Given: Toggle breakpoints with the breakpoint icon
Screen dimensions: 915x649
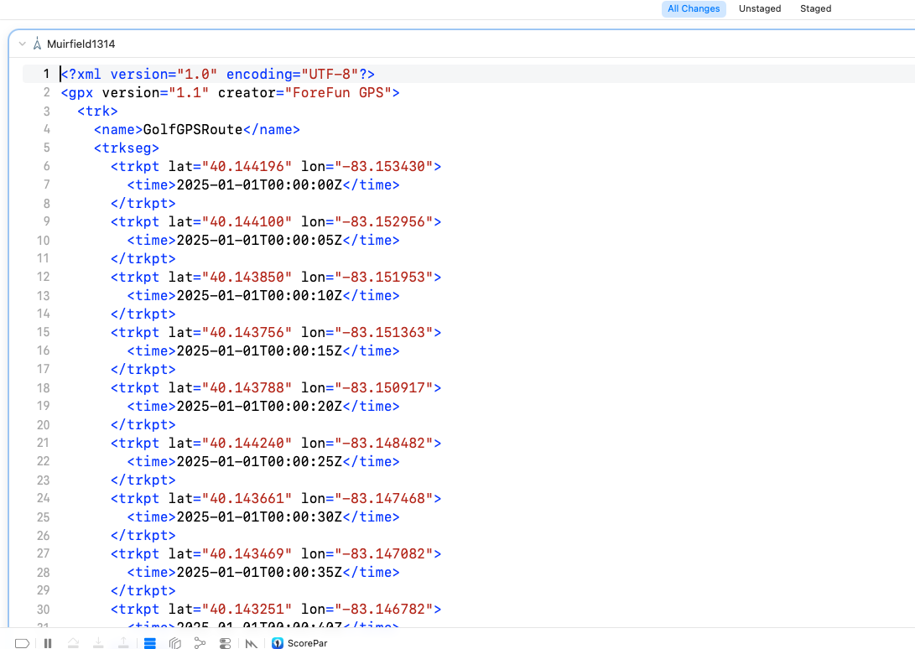Looking at the screenshot, I should [23, 643].
